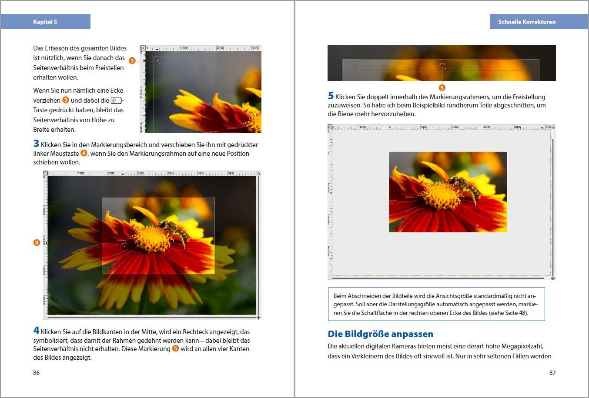Viewport: 589px width, 398px height.
Task: Click the heading Die Bildgröße anpassen
Action: [380, 334]
